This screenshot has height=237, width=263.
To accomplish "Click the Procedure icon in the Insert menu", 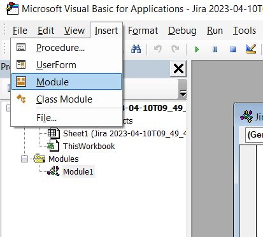I will tap(21, 47).
